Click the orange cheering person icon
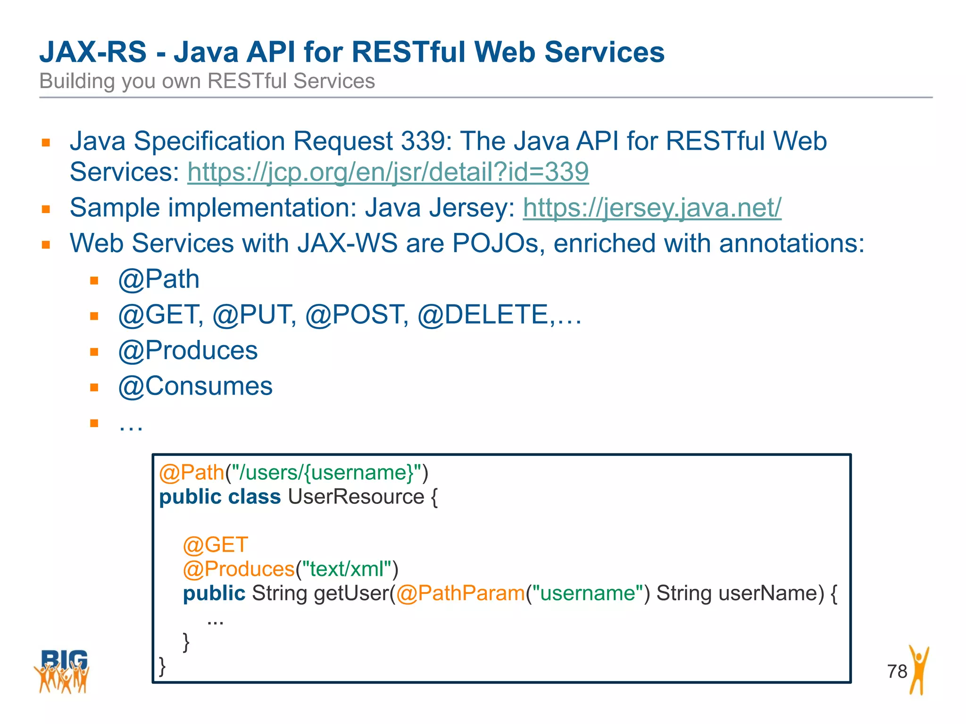 tap(919, 670)
